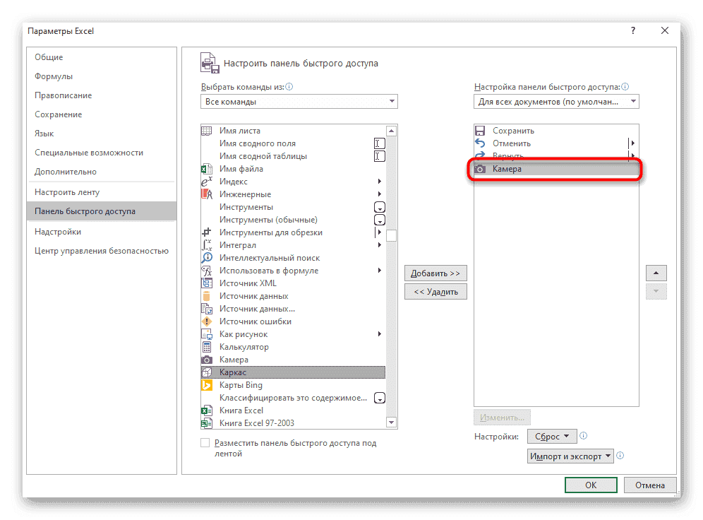Click the Calculator icon in the commands list
The image size is (703, 520).
[207, 347]
